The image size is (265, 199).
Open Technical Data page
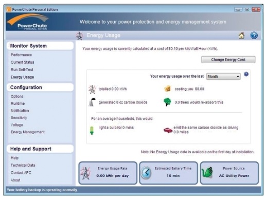coord(23,165)
